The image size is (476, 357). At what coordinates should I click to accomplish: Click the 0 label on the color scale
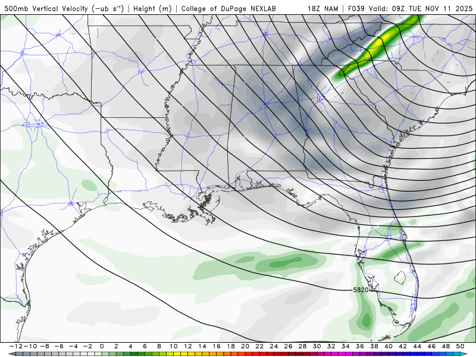tap(102, 346)
